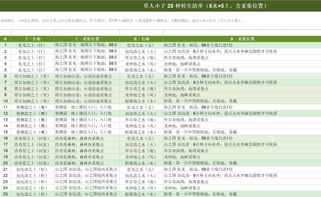Image resolution: width=321 pixels, height=197 pixels.
Task: Select the 土·名称 column header
Action: click(33, 39)
